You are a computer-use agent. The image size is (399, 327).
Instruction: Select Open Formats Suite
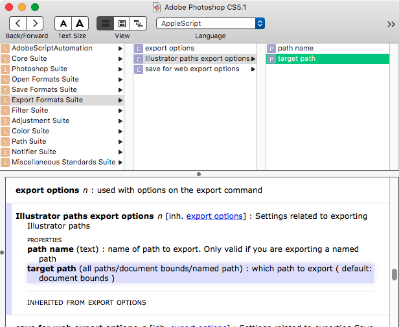coord(62,79)
